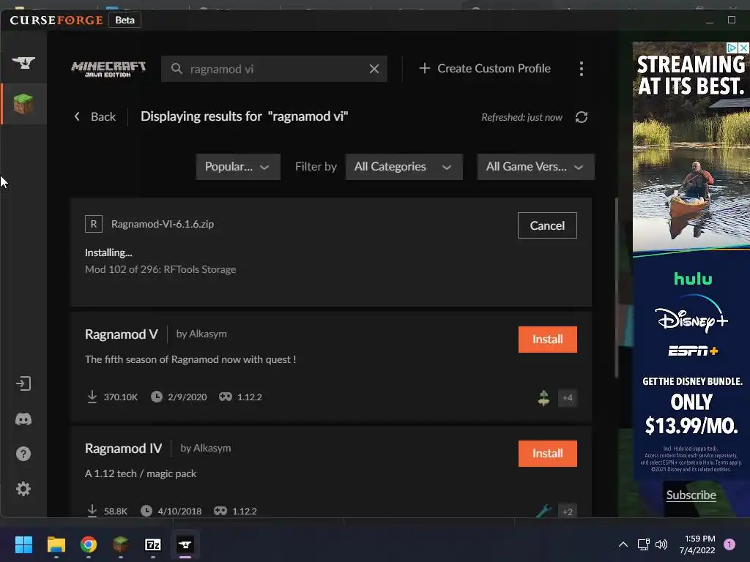Screen dimensions: 750x562
Task: Install the Ragnamod IV modpack
Action: point(548,454)
